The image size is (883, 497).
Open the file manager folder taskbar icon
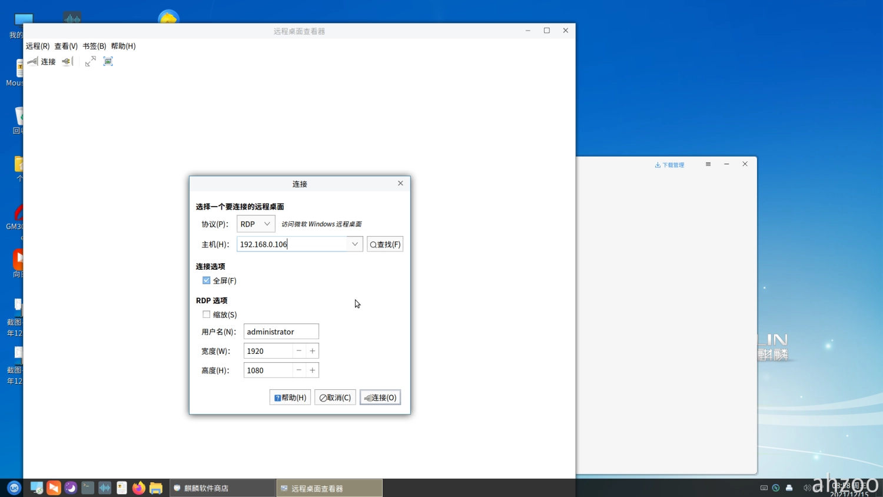tap(156, 488)
